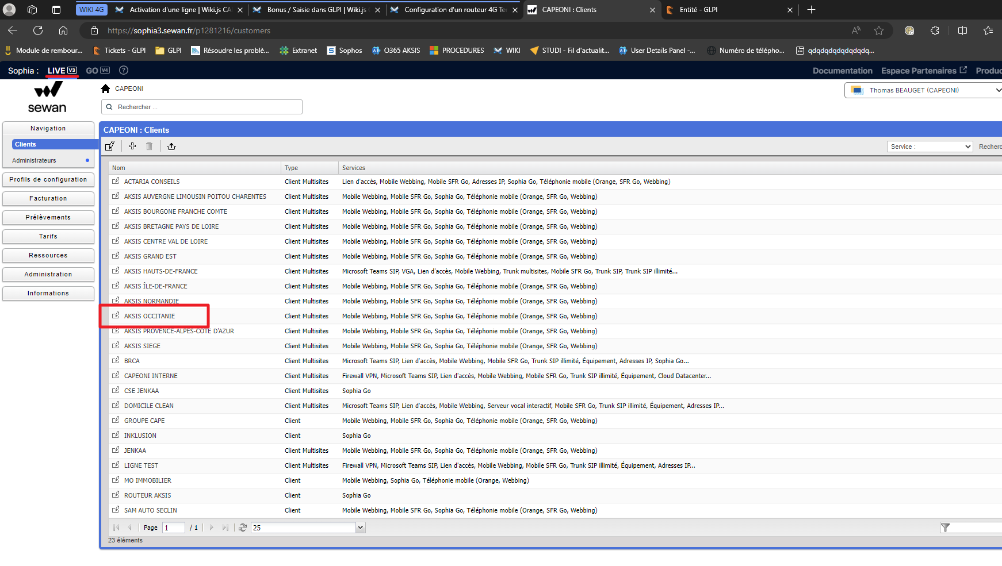Refresh the clients grid
The height and width of the screenshot is (566, 1002).
tap(243, 528)
